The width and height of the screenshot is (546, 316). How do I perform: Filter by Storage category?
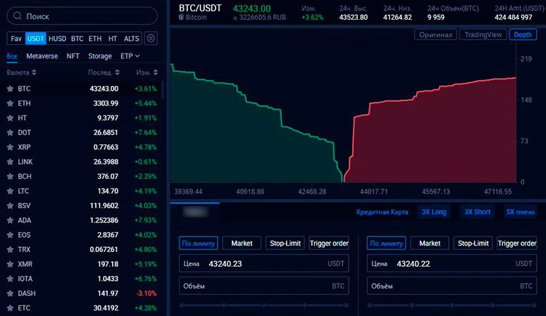100,56
